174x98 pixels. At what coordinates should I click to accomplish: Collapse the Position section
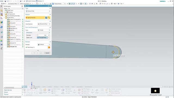(x=50, y=14)
